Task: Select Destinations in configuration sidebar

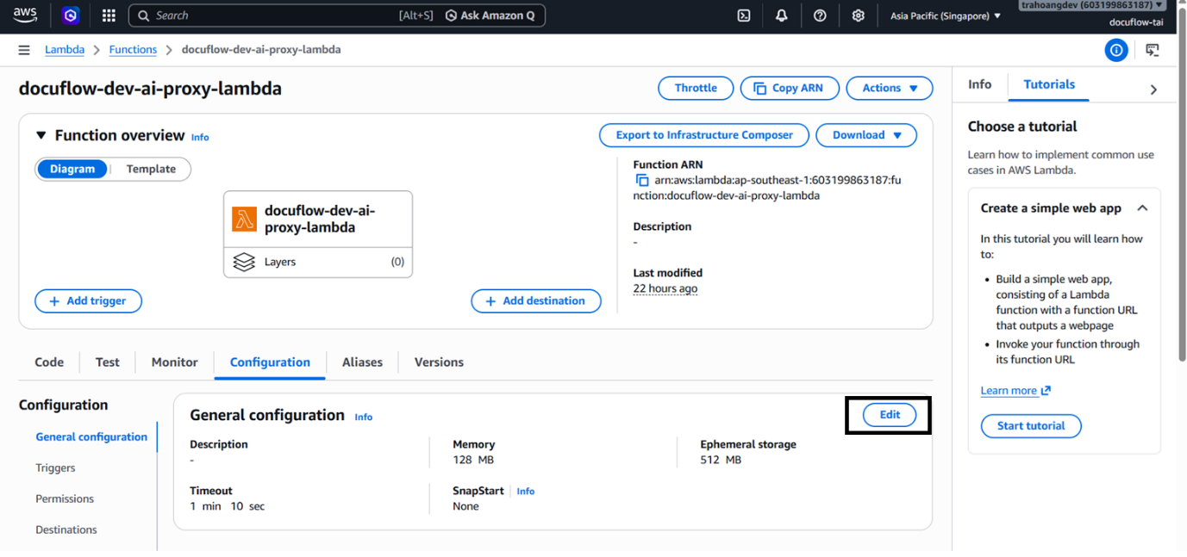Action: [66, 530]
